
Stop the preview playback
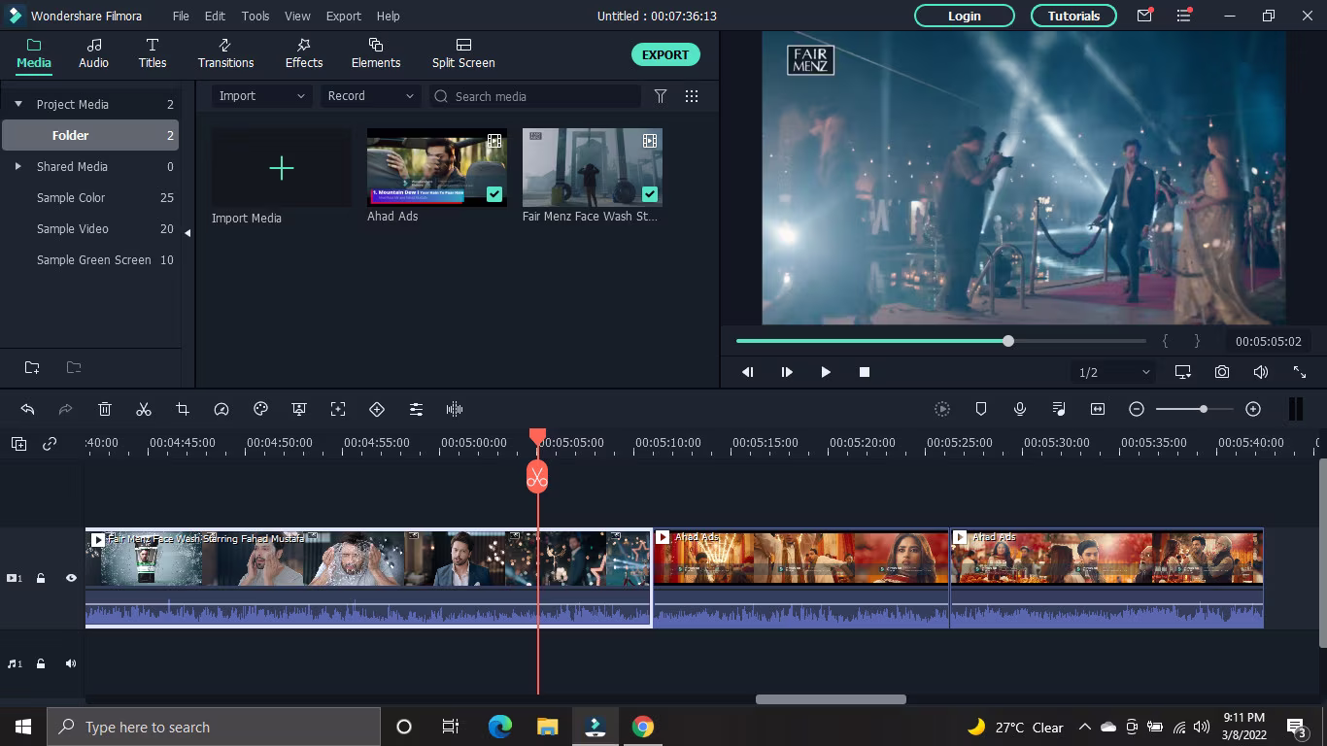(865, 372)
